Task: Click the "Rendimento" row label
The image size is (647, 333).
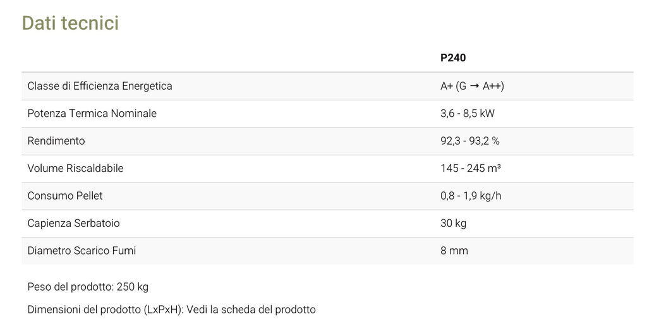Action: point(56,141)
